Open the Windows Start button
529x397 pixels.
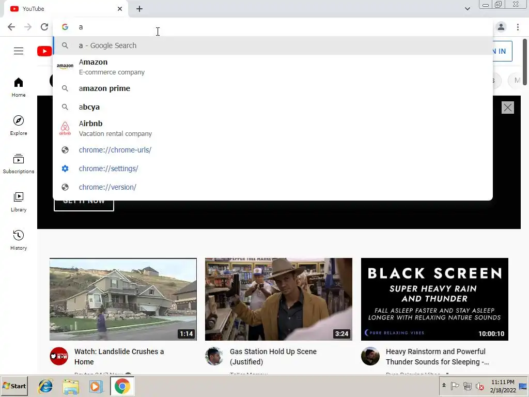14,386
